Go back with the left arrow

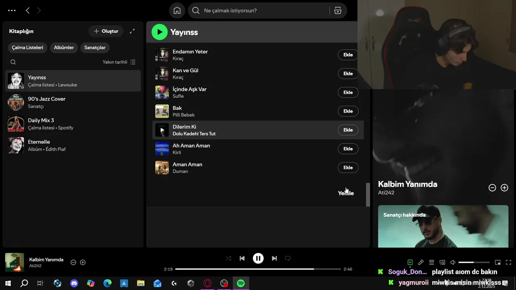(27, 11)
